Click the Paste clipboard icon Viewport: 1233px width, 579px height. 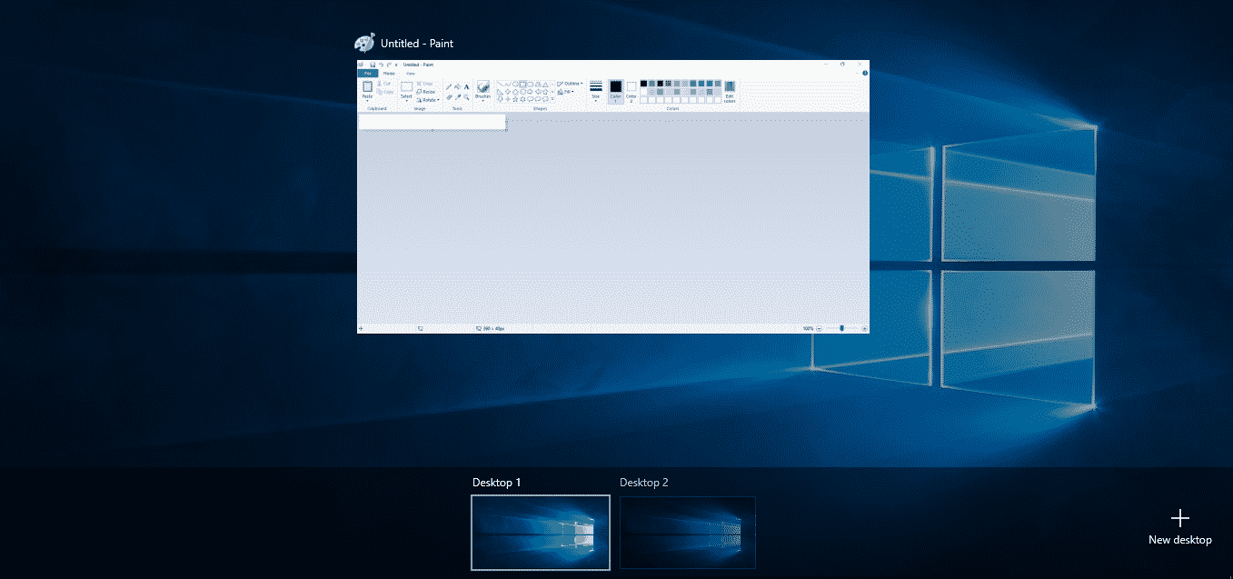coord(367,85)
